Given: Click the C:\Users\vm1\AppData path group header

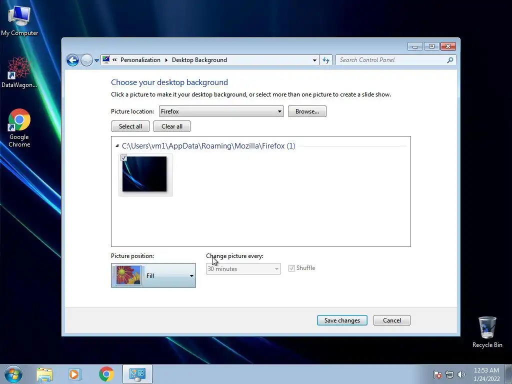Looking at the screenshot, I should [208, 146].
